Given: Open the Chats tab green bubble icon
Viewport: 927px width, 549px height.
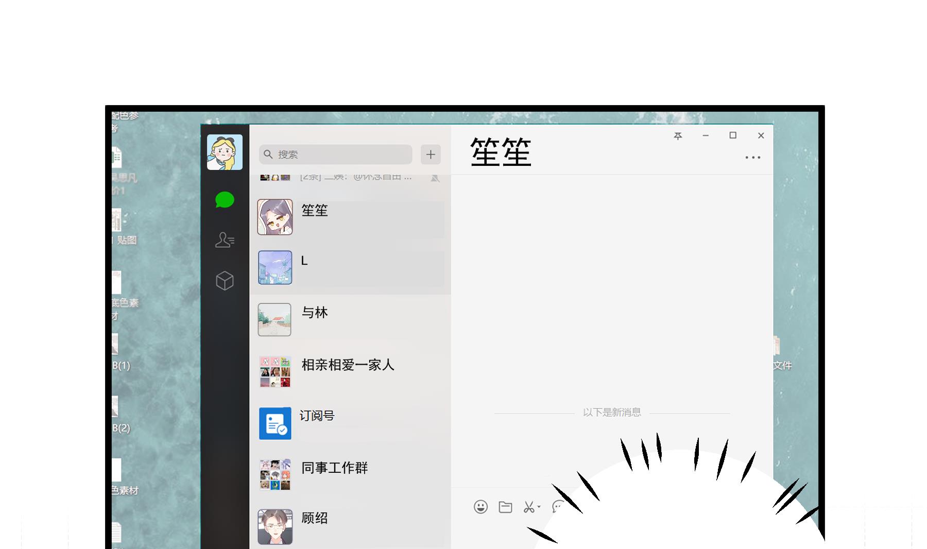Looking at the screenshot, I should [225, 200].
